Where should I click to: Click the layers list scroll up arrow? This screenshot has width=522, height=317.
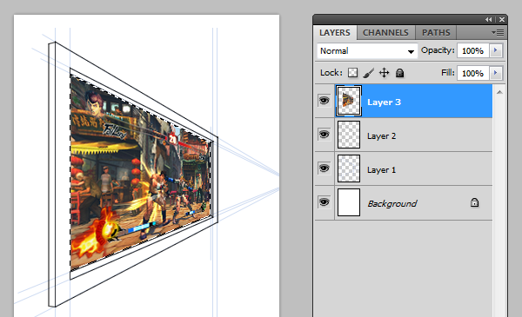click(499, 92)
